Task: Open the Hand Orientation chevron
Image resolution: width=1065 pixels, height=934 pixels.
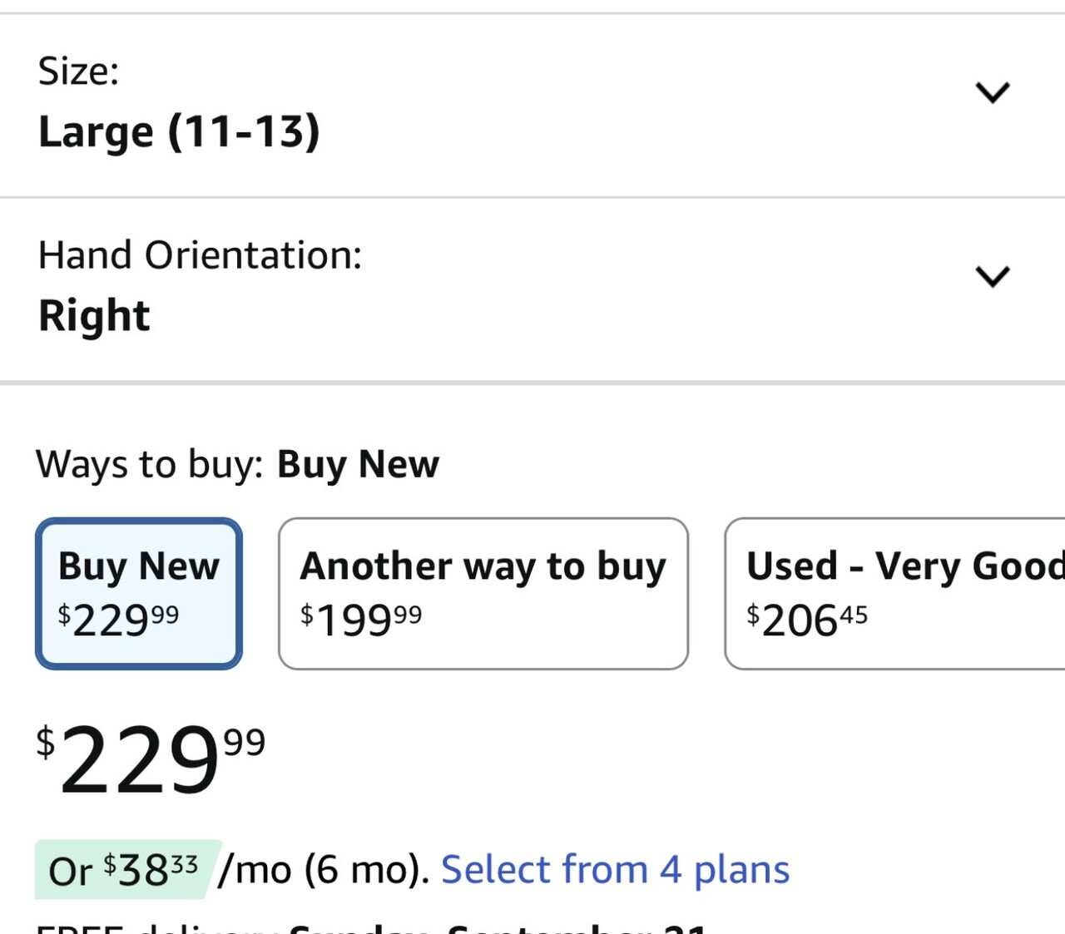Action: (x=992, y=276)
